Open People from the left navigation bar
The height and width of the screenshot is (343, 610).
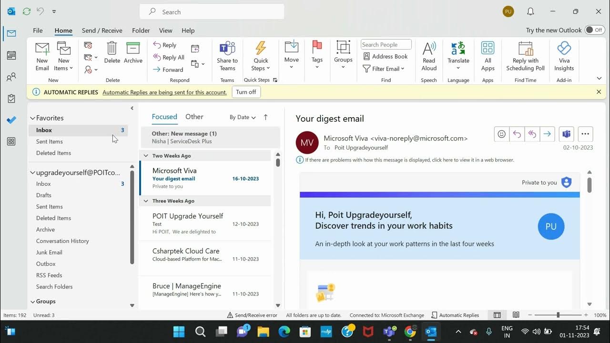(11, 77)
